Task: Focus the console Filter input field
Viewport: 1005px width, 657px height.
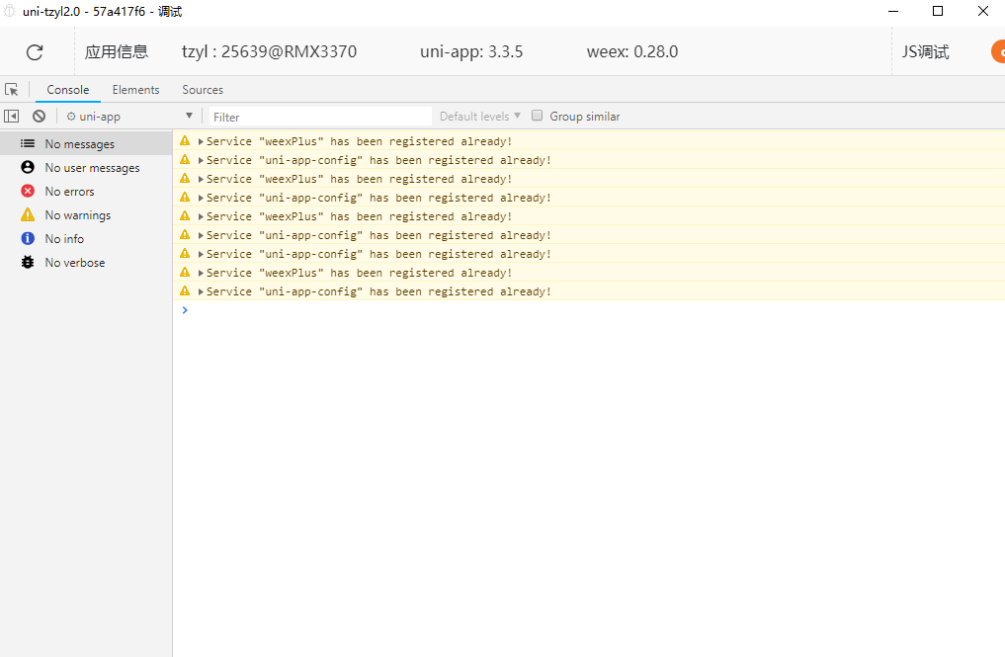Action: tap(320, 117)
